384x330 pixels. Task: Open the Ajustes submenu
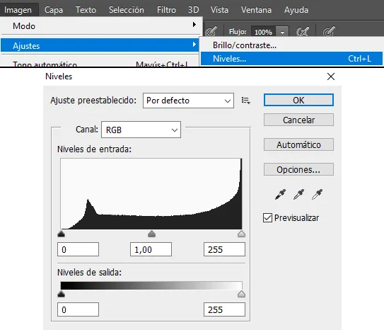coord(100,45)
